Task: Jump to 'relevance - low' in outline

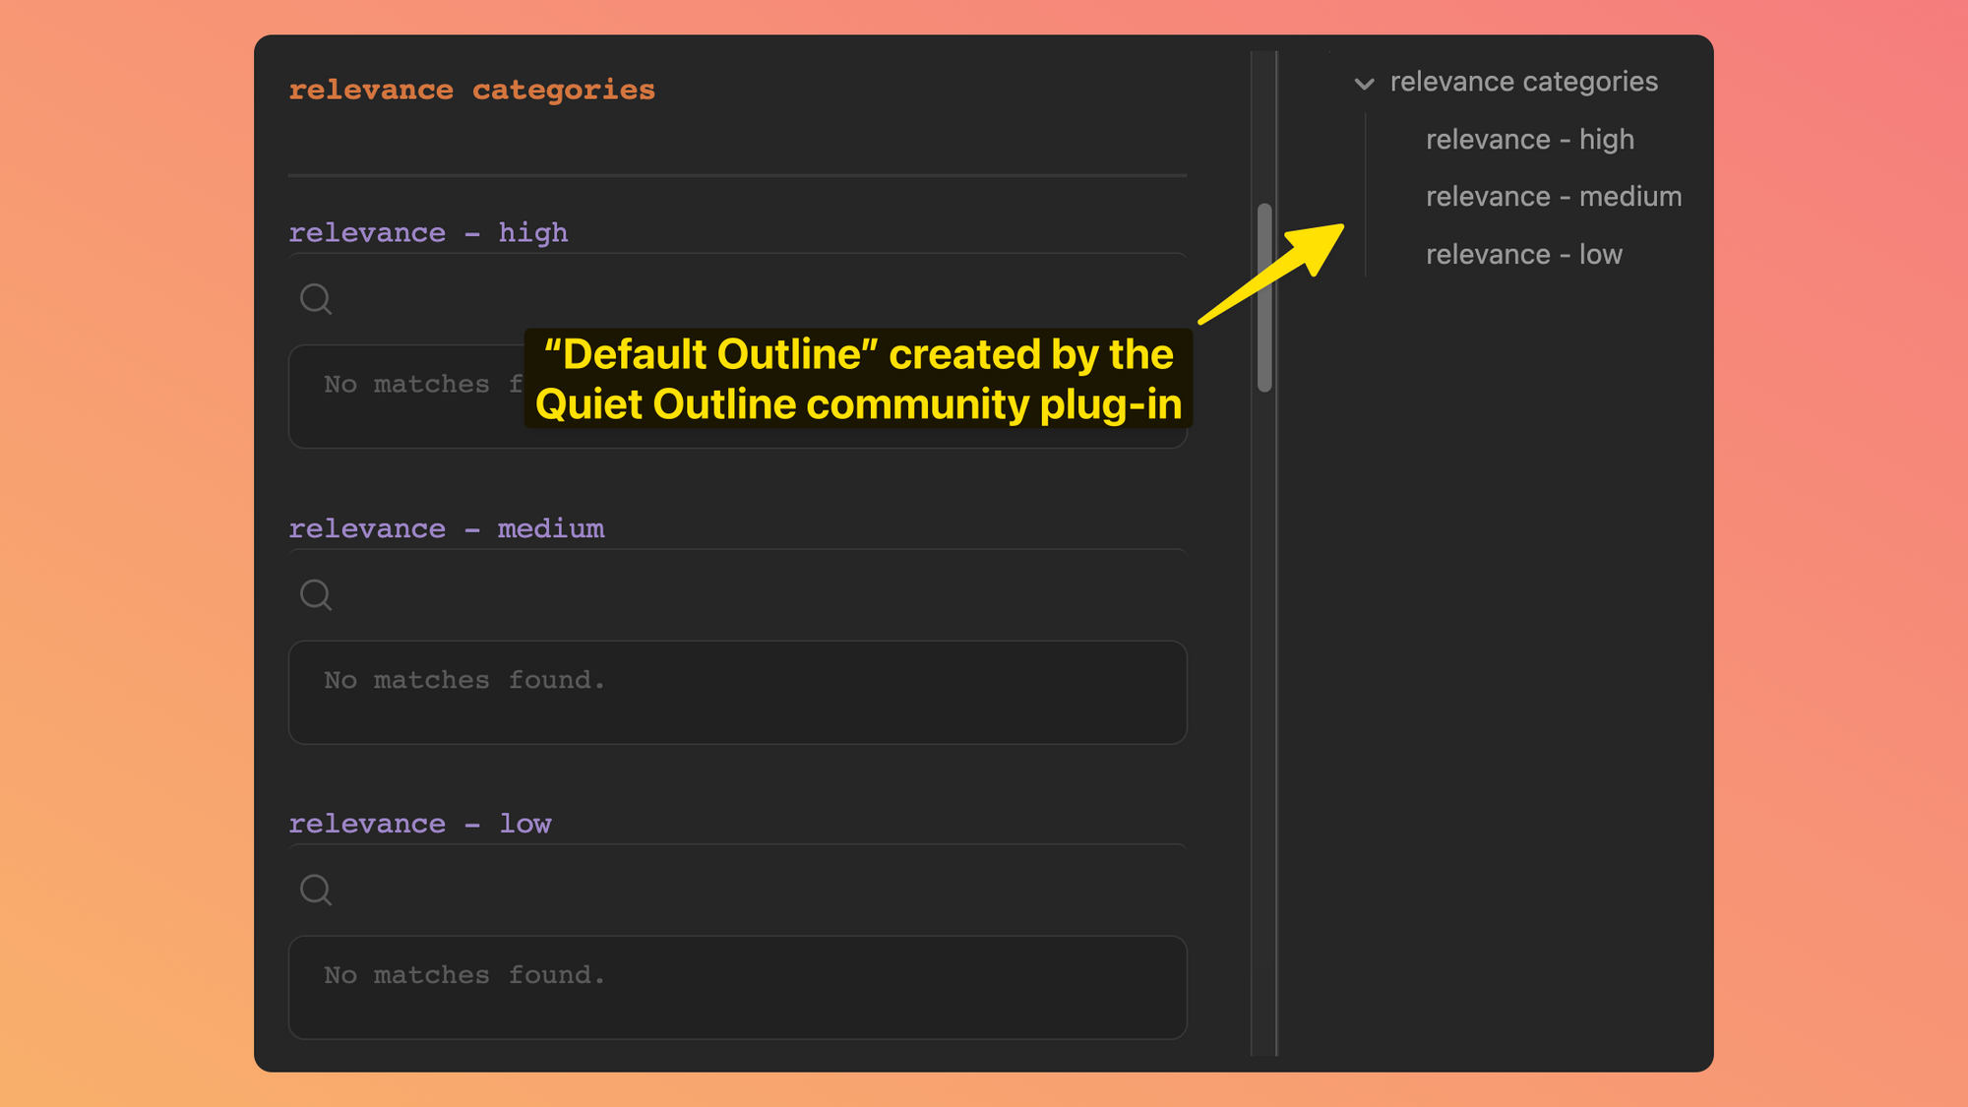Action: (x=1523, y=255)
